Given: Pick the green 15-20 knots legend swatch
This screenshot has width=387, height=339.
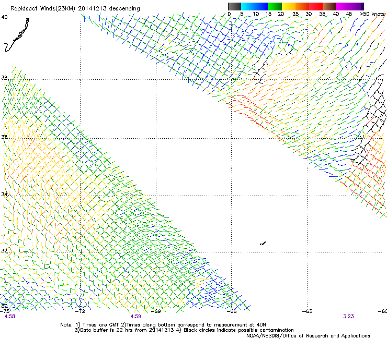Looking at the screenshot, I should point(275,6).
